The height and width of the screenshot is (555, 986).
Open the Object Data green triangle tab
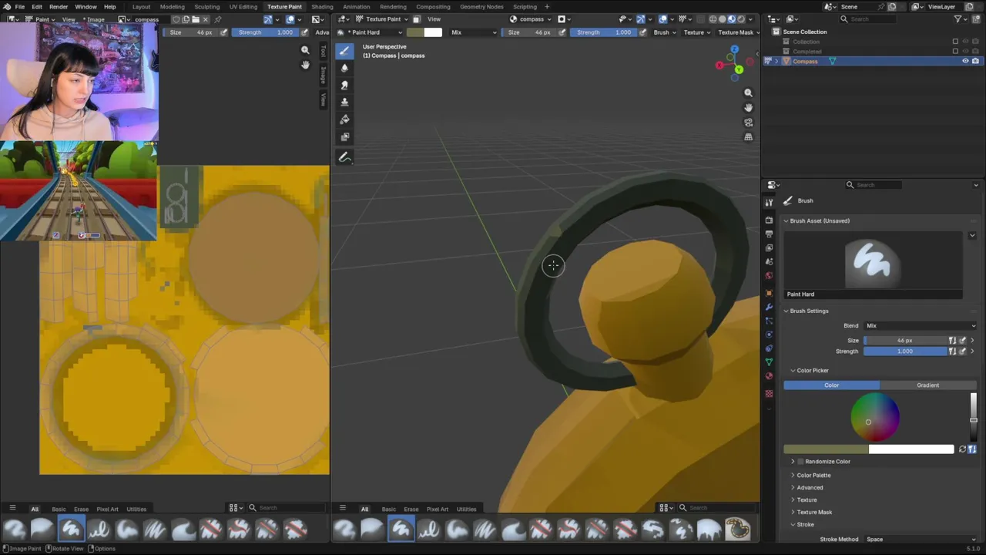pyautogui.click(x=769, y=362)
